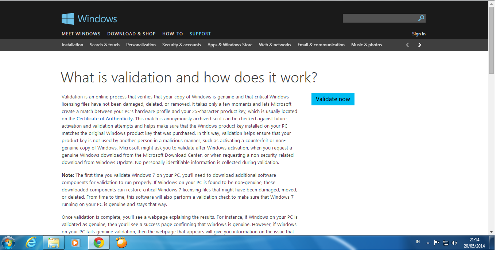Select the Security & accounts submenu item
The width and height of the screenshot is (496, 280).
(182, 45)
